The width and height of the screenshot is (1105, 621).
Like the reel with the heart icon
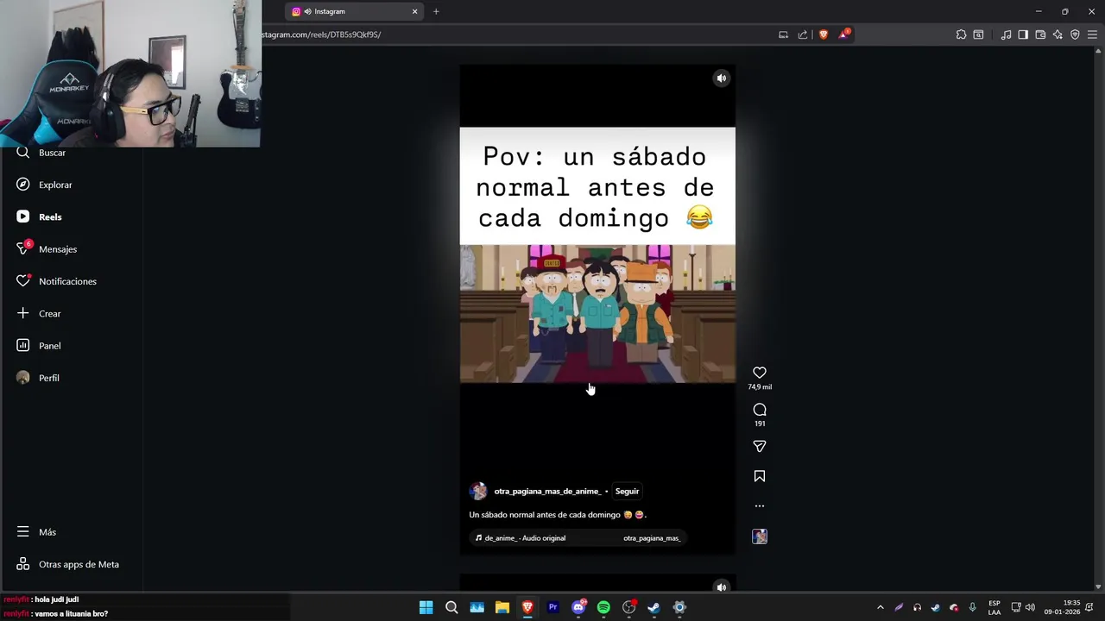click(x=760, y=373)
